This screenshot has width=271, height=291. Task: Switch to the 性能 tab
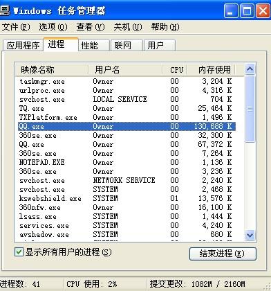pyautogui.click(x=94, y=45)
